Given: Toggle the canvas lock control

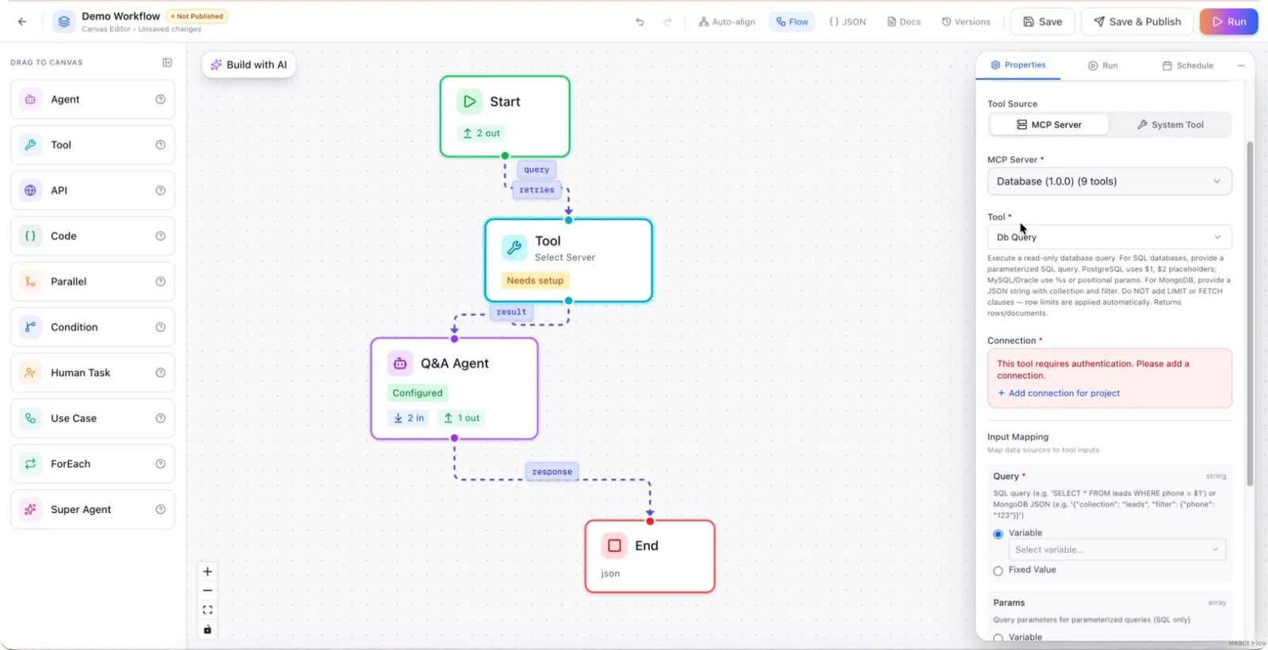Looking at the screenshot, I should pyautogui.click(x=208, y=629).
